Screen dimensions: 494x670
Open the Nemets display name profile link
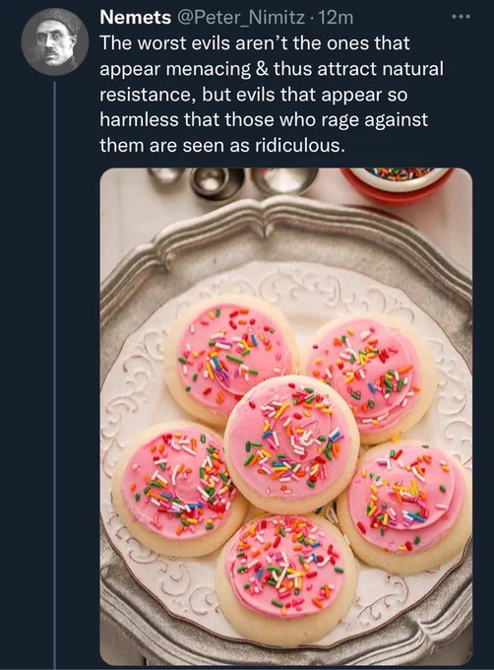pos(135,18)
